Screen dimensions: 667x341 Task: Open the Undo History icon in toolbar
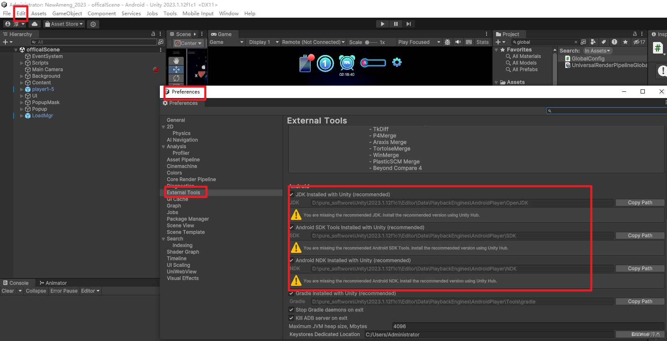93,24
